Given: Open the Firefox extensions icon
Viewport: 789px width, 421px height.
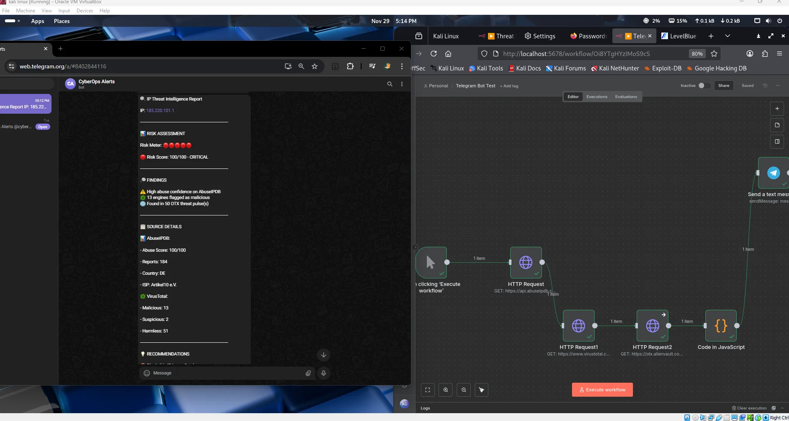Looking at the screenshot, I should (765, 54).
